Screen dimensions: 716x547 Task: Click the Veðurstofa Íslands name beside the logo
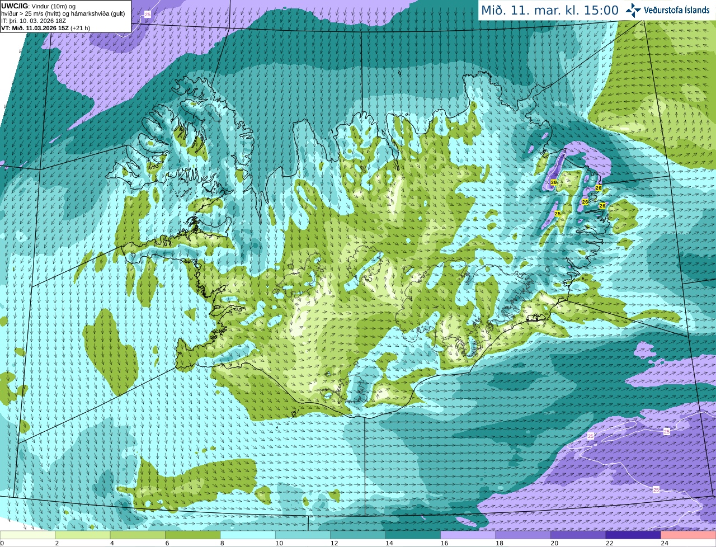(676, 10)
